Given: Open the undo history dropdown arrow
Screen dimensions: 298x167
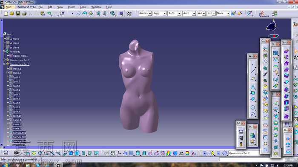Looking at the screenshot, I should pyautogui.click(x=52, y=16).
